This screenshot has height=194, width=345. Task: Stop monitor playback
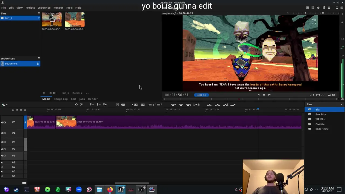[x=264, y=95]
